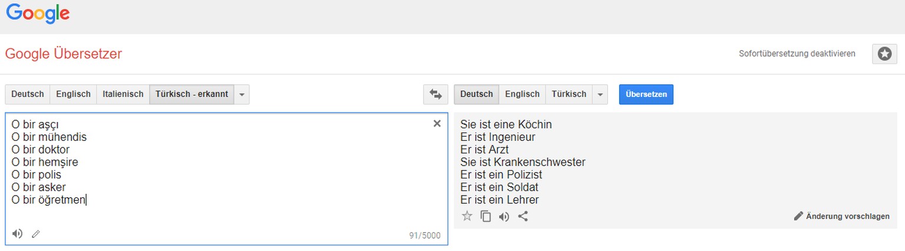
Task: Expand the source language dropdown arrow
Action: pos(242,94)
